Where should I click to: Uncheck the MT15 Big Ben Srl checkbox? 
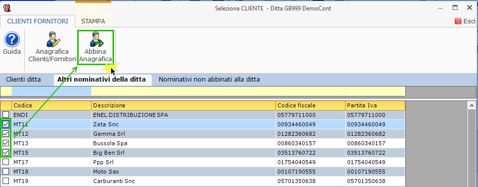tap(6, 153)
